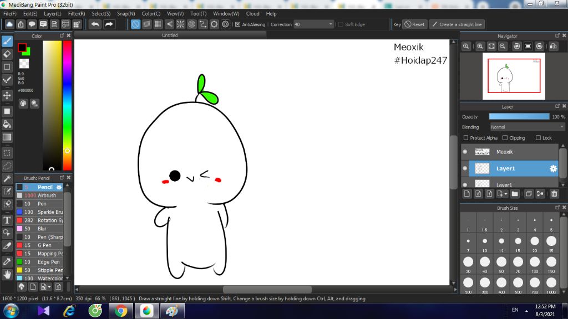Open the Filter menu
The width and height of the screenshot is (568, 319).
tap(77, 14)
